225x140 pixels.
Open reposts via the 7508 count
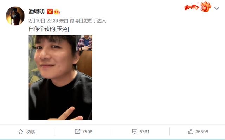87,132
